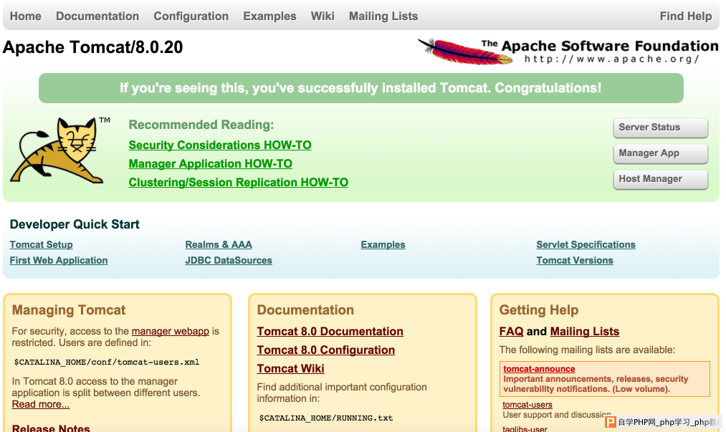Open the Manager App button

point(660,153)
